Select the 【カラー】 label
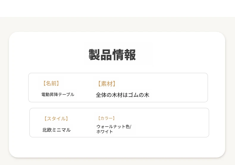The width and height of the screenshot is (235, 165). 106,118
